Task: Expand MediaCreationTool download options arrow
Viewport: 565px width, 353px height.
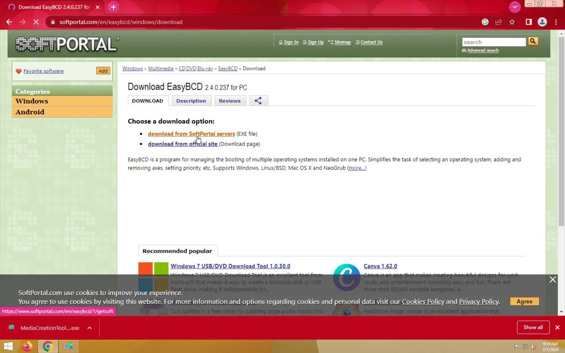Action: [x=89, y=328]
